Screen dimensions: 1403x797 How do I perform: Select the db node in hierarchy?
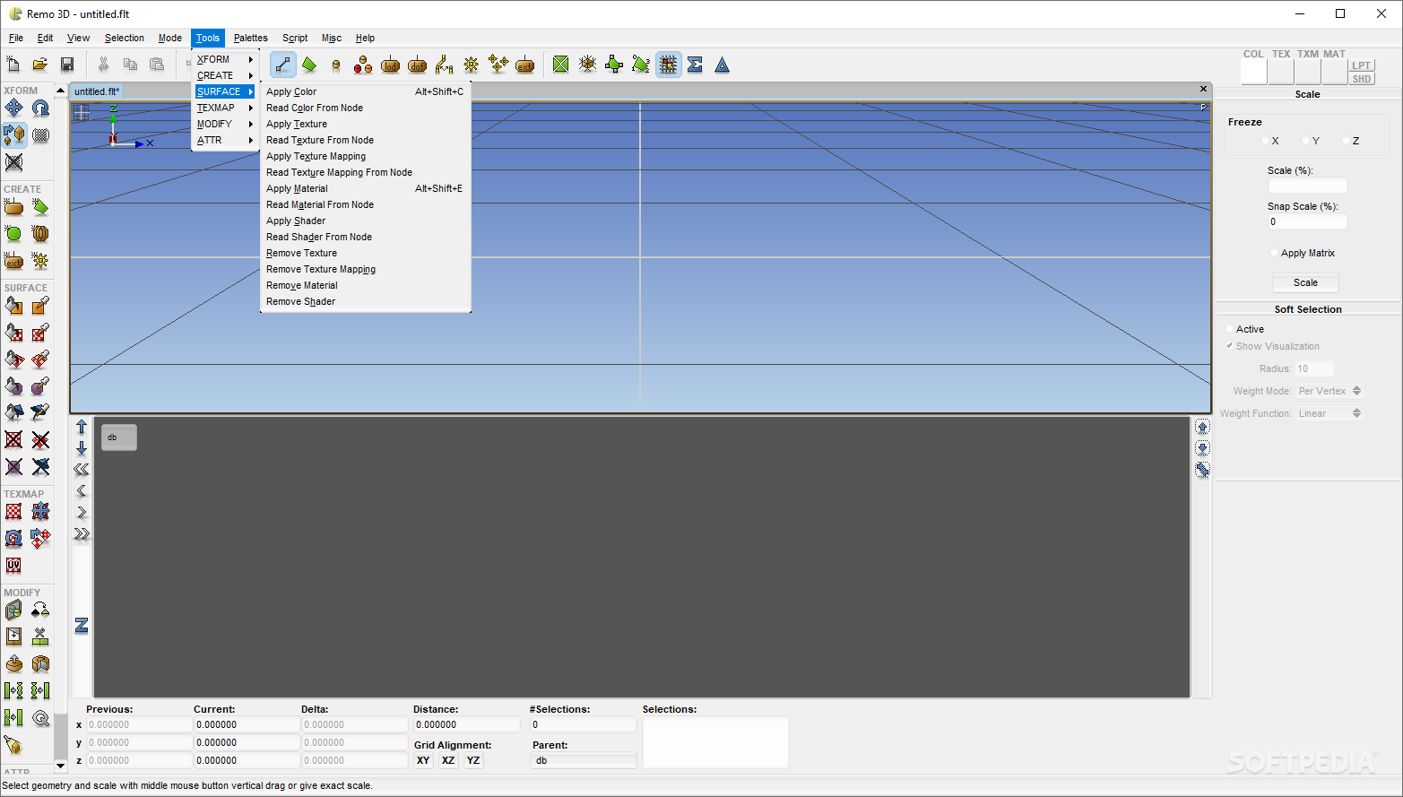pos(118,437)
